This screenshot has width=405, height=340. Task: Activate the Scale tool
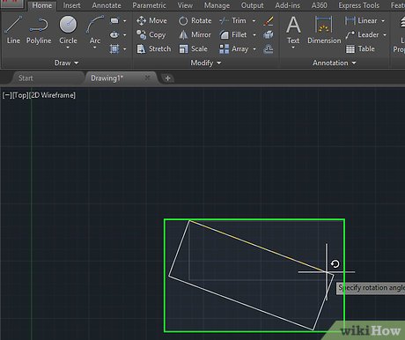click(x=193, y=48)
